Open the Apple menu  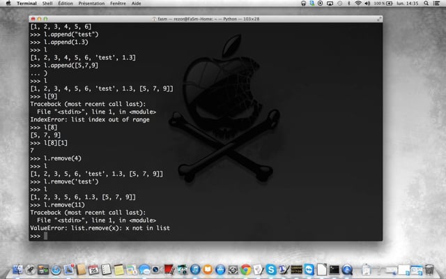point(8,3)
